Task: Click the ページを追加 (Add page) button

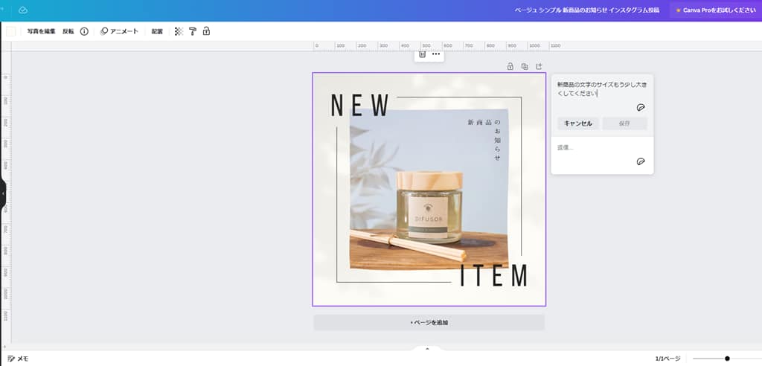Action: tap(429, 322)
